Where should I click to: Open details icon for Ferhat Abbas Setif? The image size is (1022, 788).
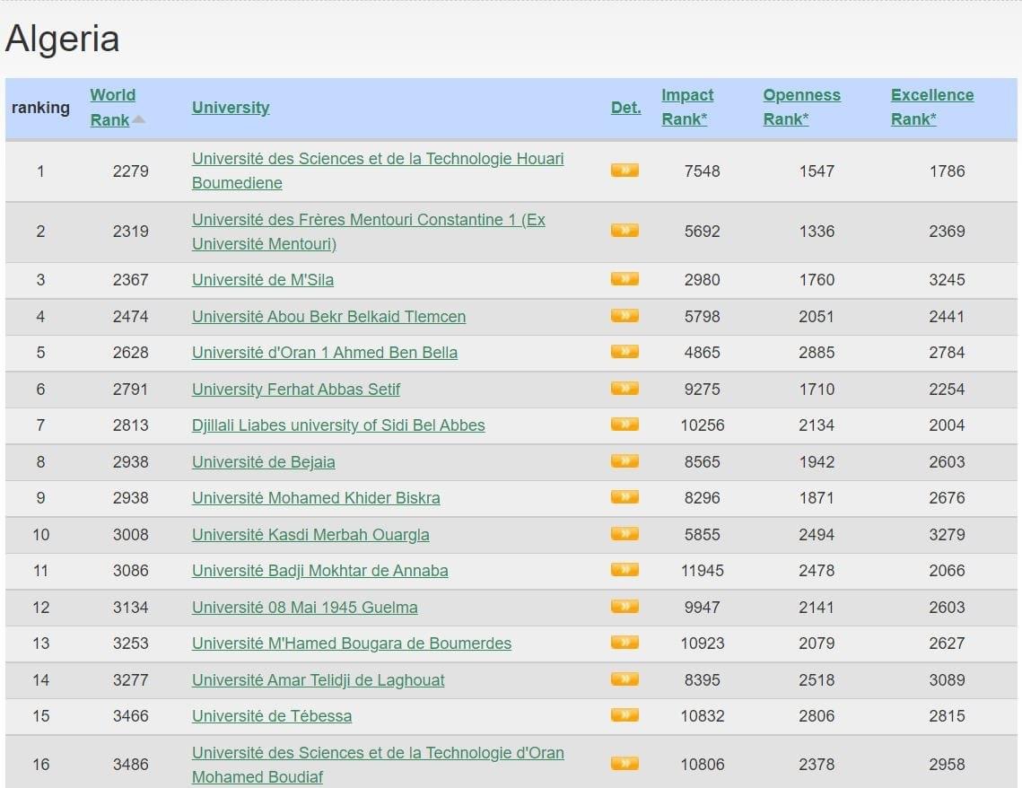click(625, 390)
